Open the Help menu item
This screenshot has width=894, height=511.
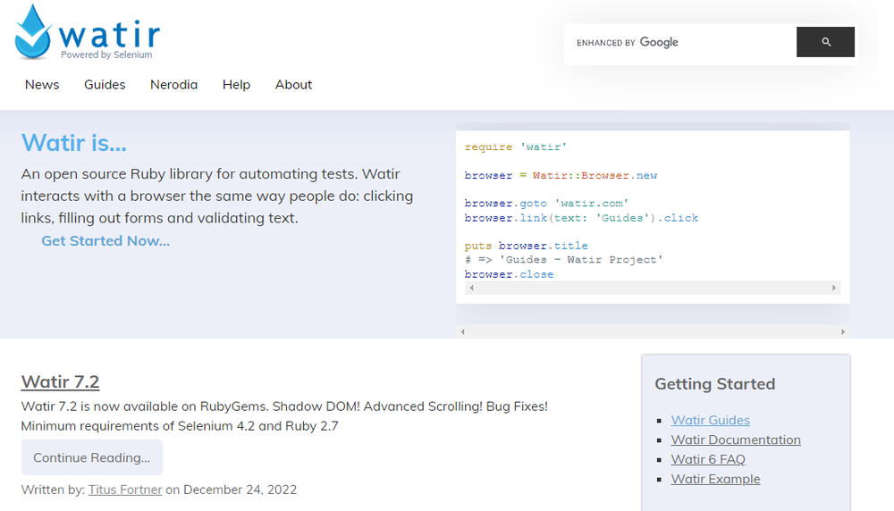pyautogui.click(x=237, y=84)
